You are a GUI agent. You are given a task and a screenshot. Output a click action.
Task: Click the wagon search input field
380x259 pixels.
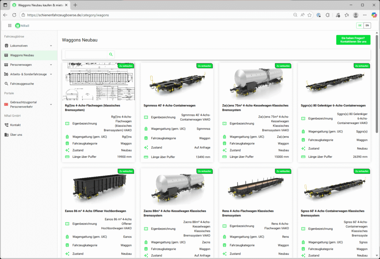tap(86, 55)
